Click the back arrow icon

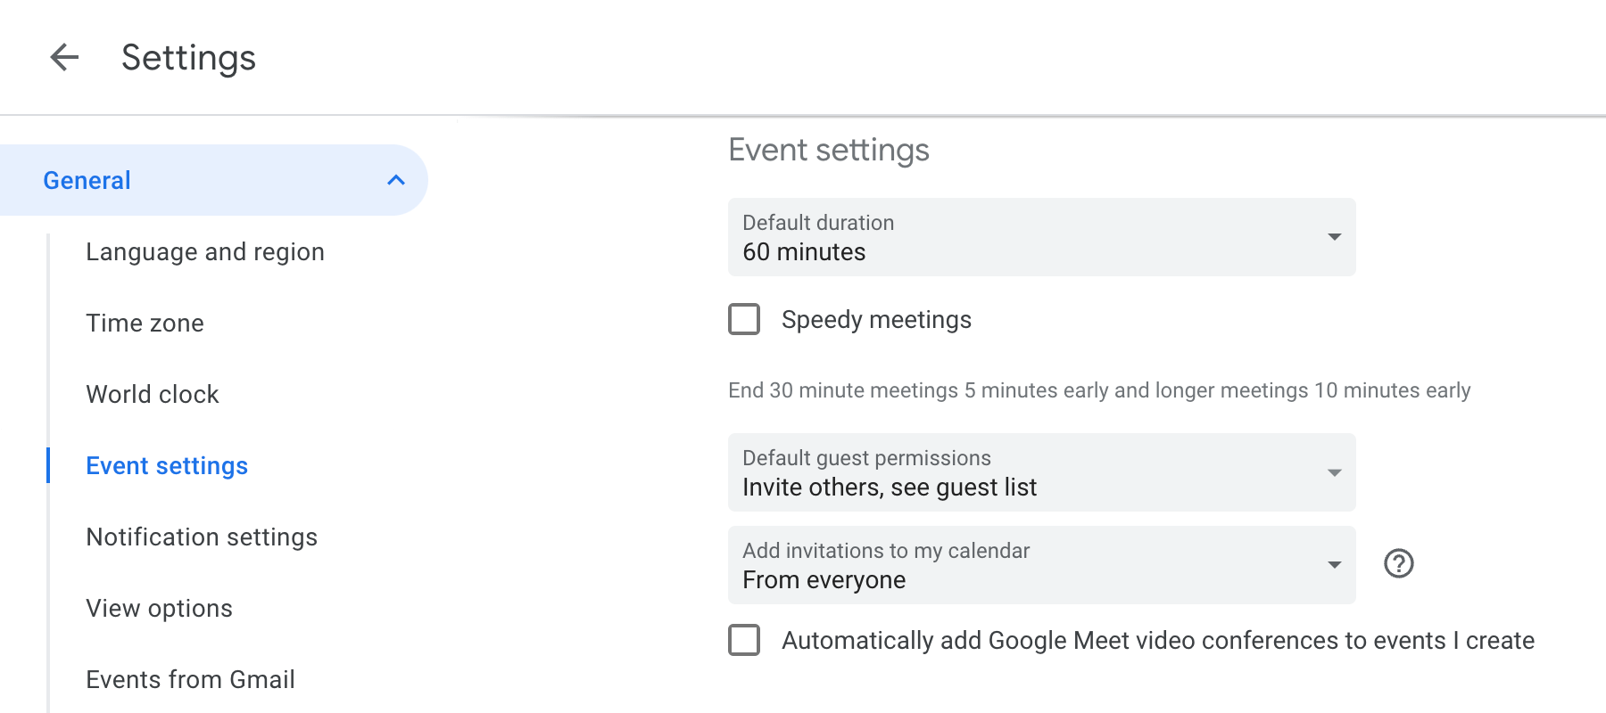(x=64, y=58)
